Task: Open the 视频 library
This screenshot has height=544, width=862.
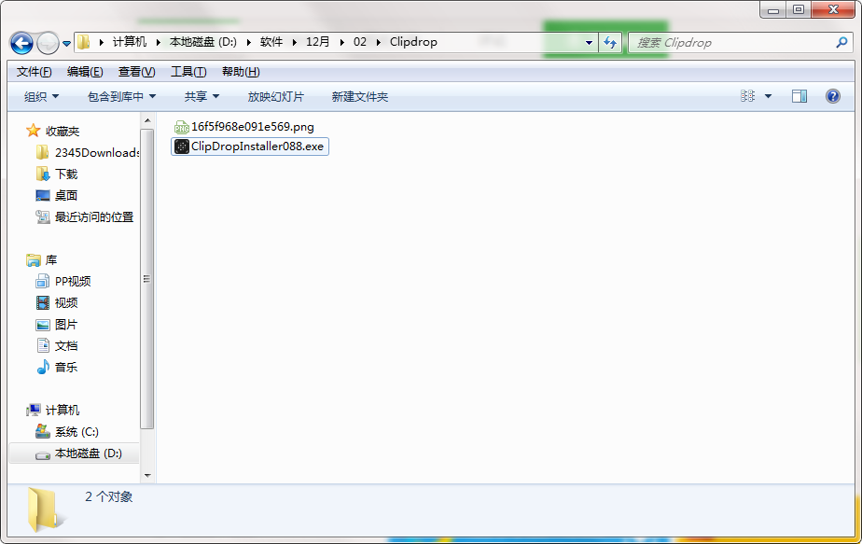Action: pyautogui.click(x=66, y=302)
